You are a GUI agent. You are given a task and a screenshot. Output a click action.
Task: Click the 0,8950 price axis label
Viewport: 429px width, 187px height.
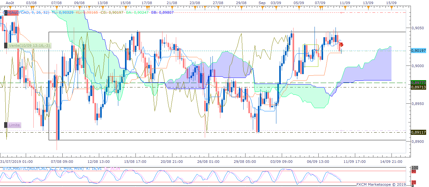point(417,104)
